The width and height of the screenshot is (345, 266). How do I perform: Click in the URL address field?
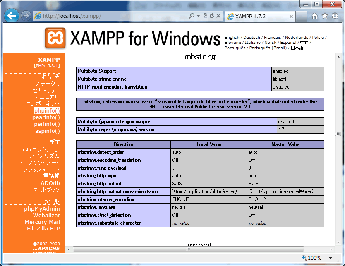pos(112,16)
